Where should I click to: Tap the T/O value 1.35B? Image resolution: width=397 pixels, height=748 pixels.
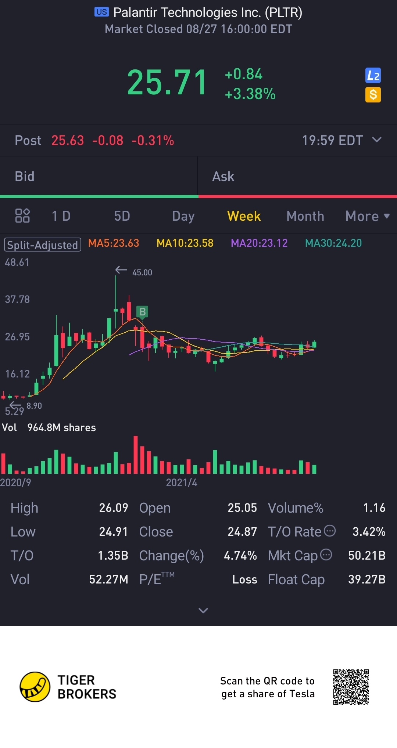point(113,556)
